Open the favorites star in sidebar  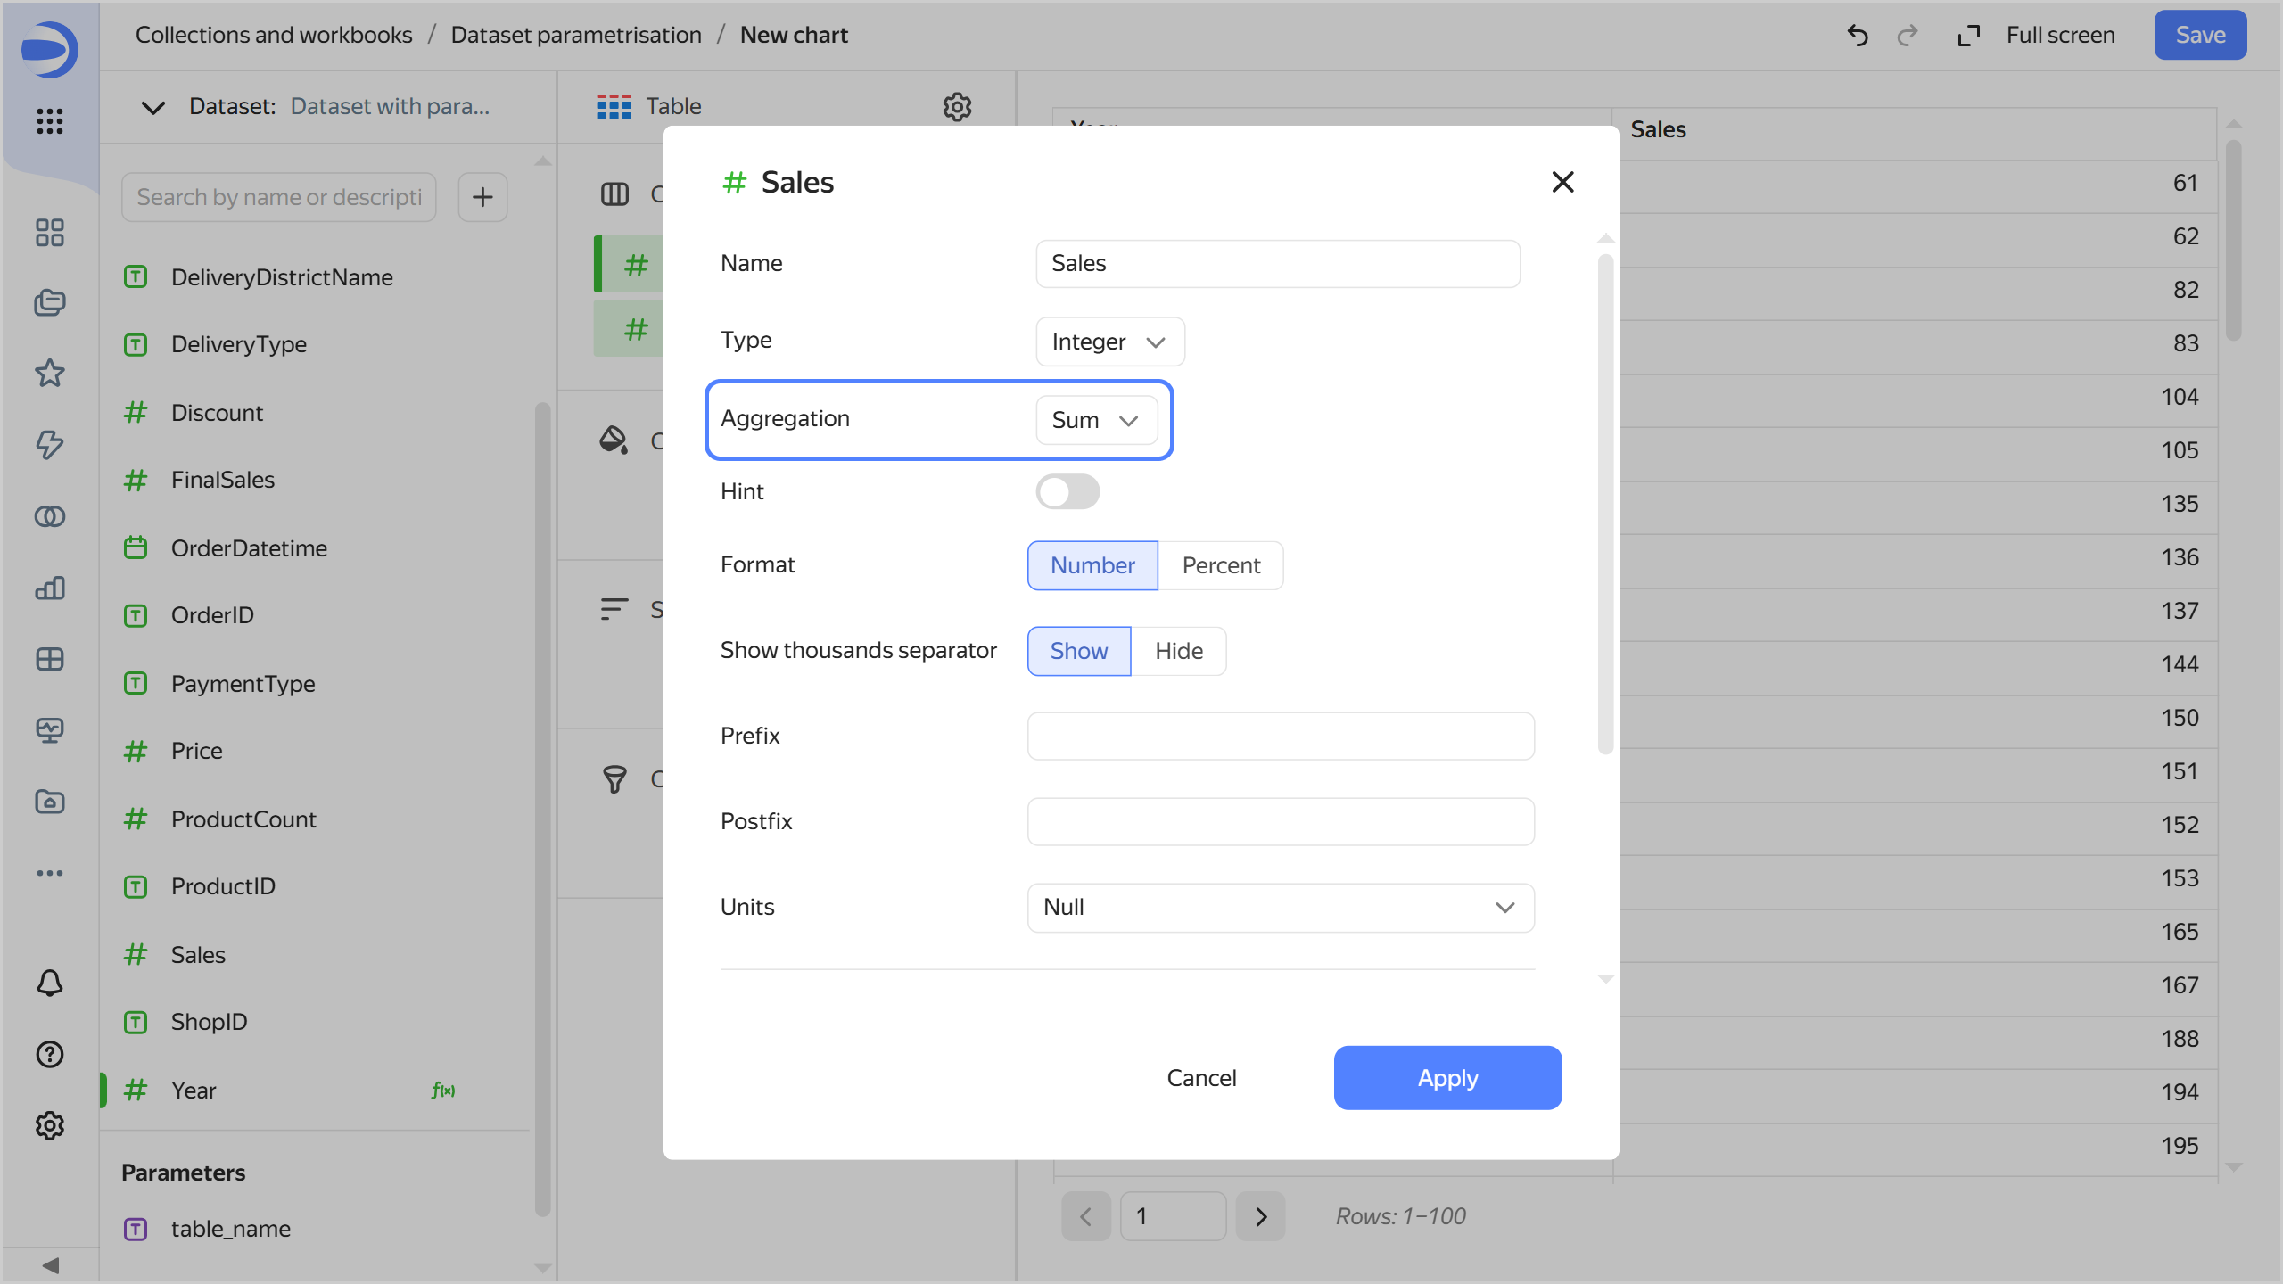pyautogui.click(x=50, y=373)
